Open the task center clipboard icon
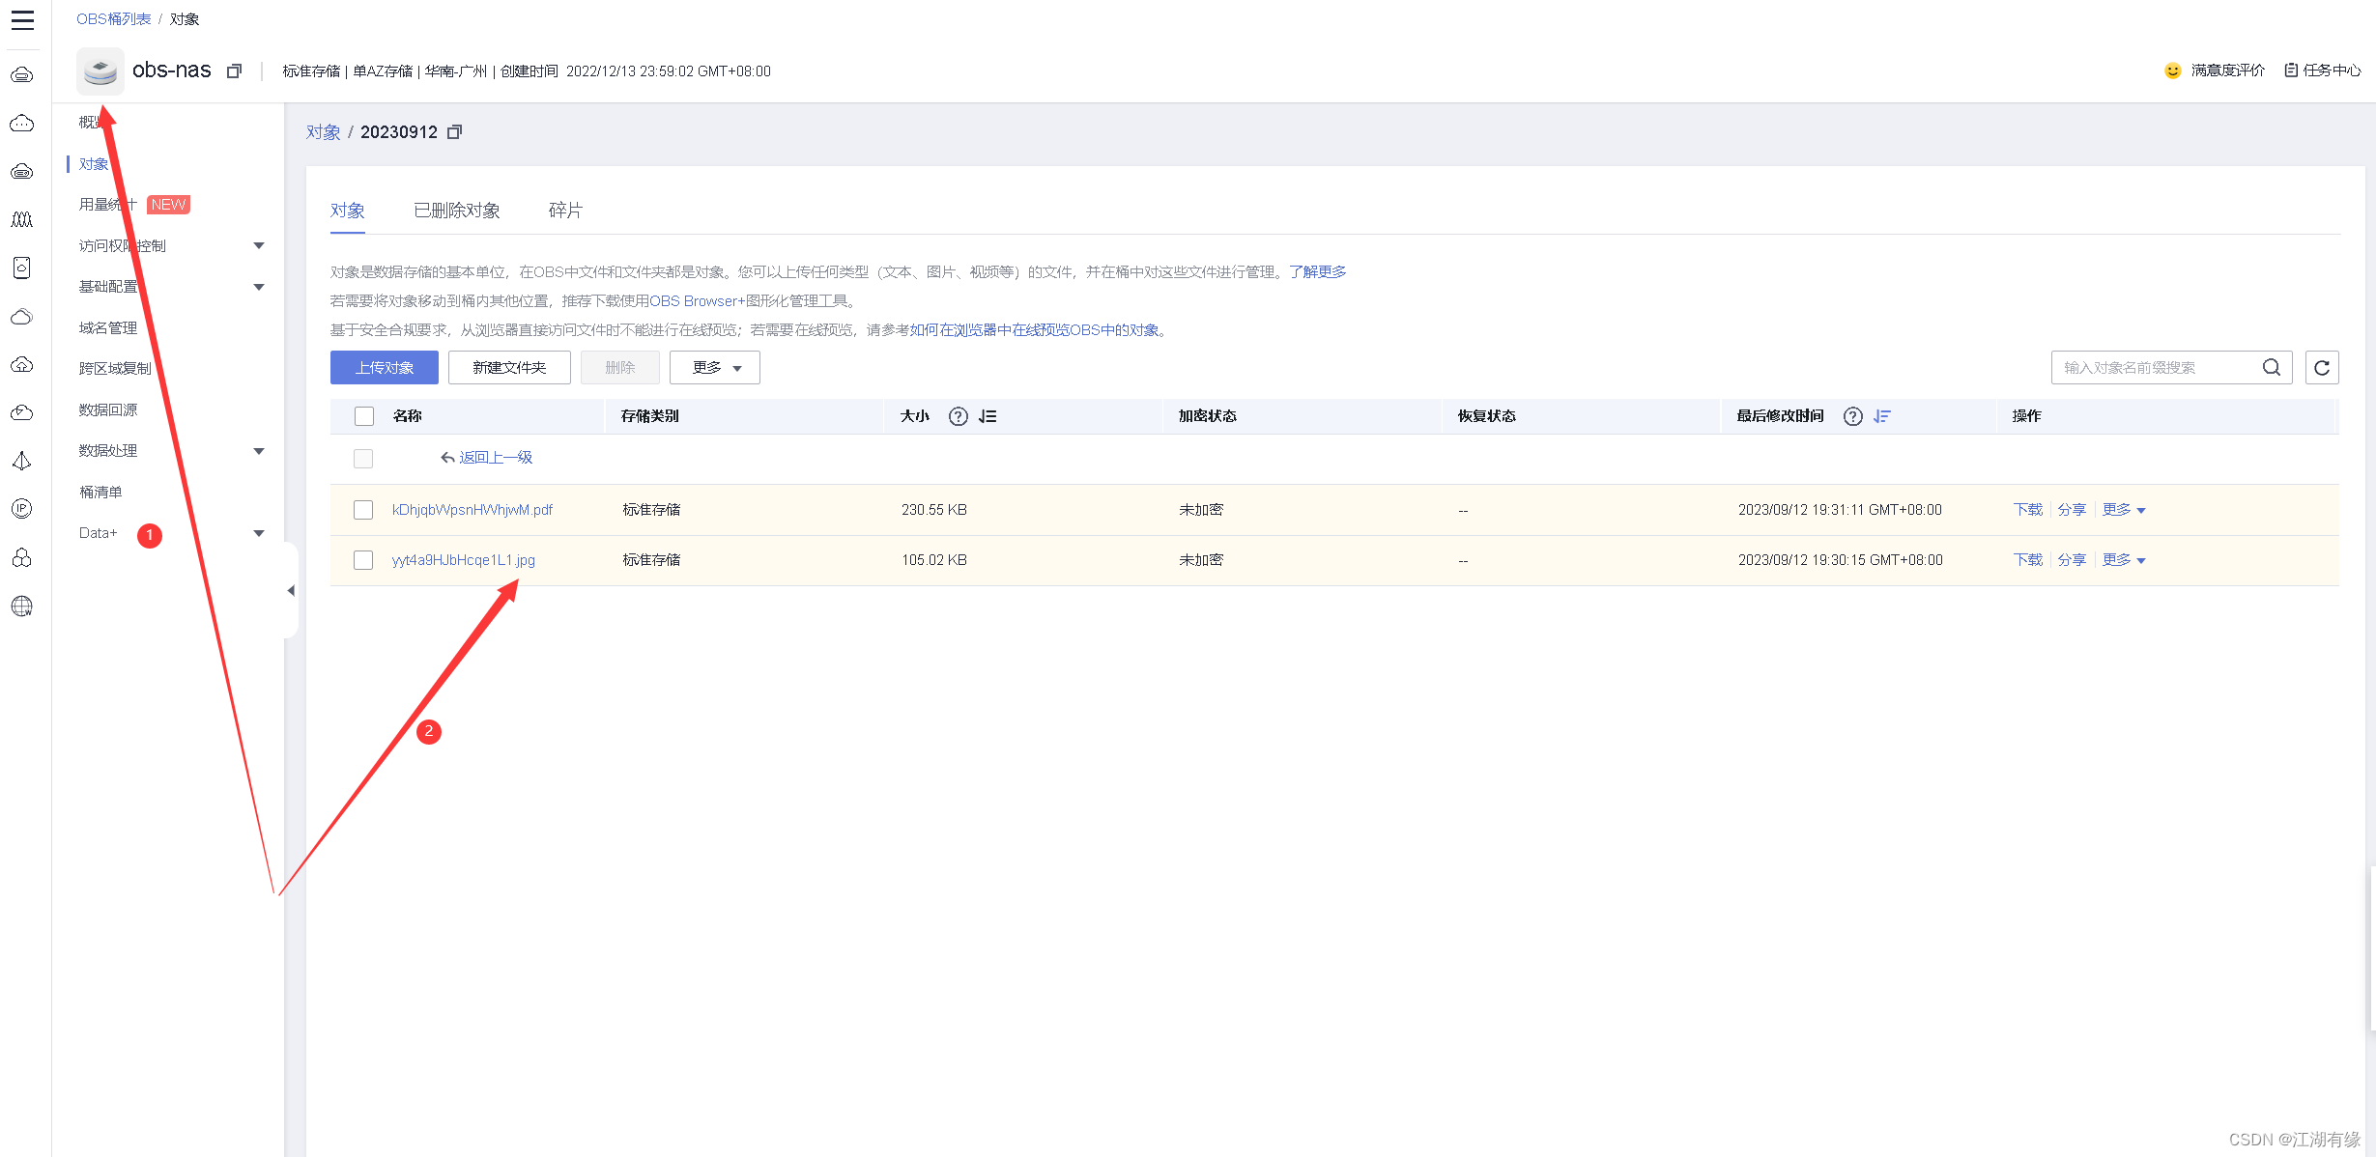Viewport: 2376px width, 1157px height. click(2291, 71)
